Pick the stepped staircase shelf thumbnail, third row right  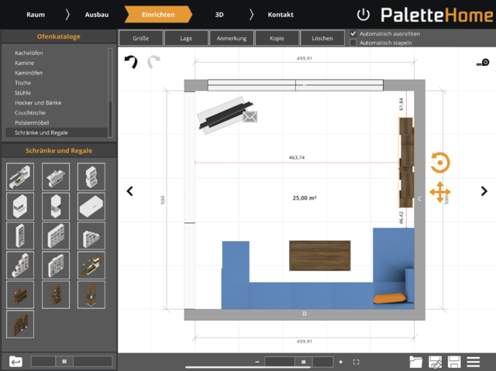(x=91, y=235)
